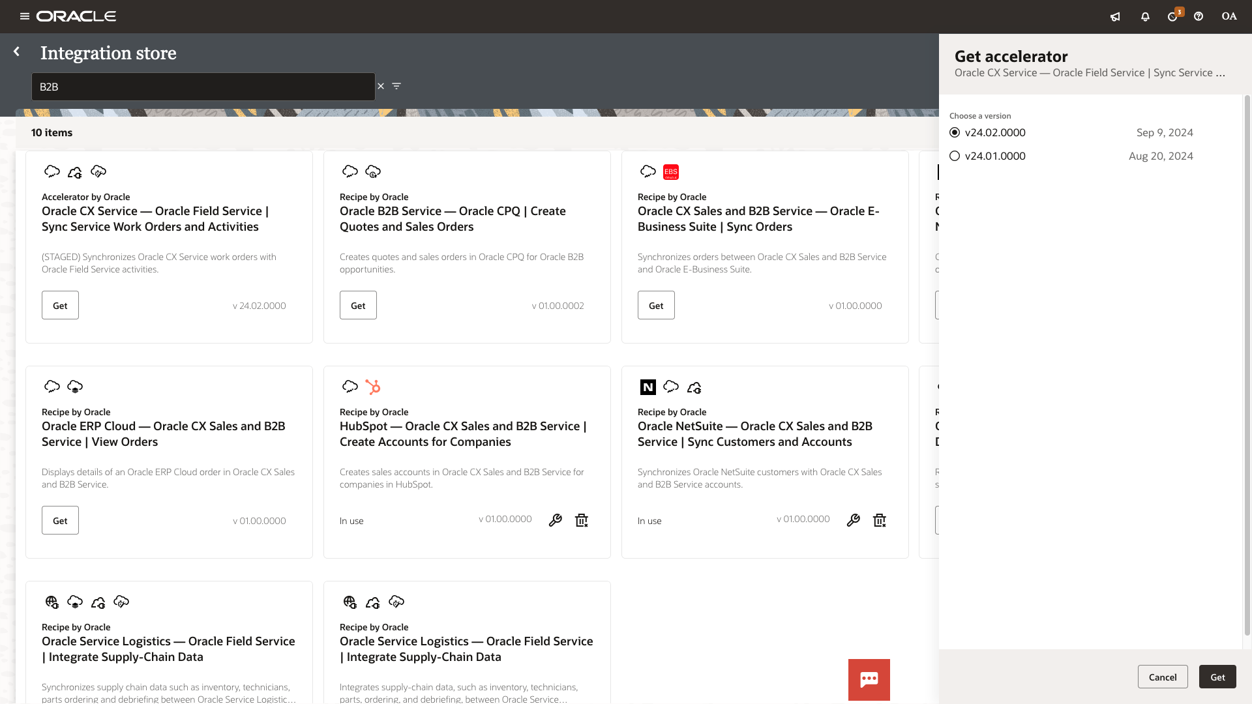Open the filter options icon

click(396, 86)
